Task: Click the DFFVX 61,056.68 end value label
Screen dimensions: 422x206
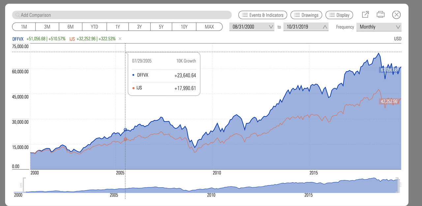Action: pyautogui.click(x=389, y=70)
